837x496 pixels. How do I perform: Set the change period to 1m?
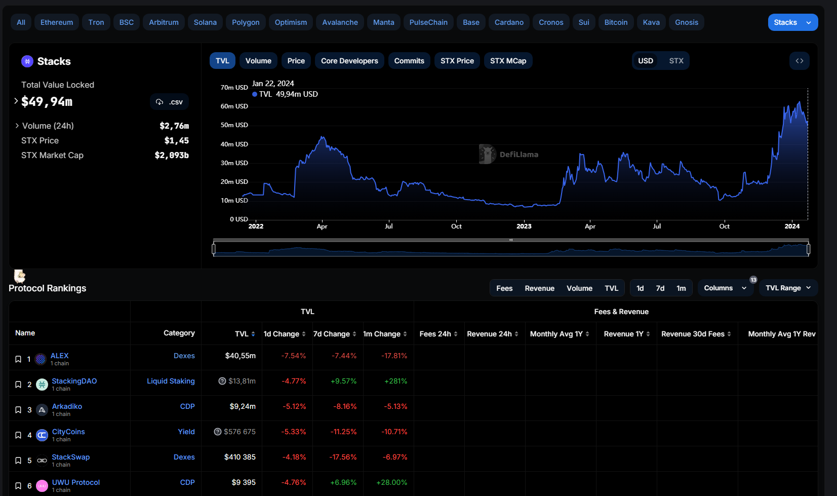coord(681,288)
